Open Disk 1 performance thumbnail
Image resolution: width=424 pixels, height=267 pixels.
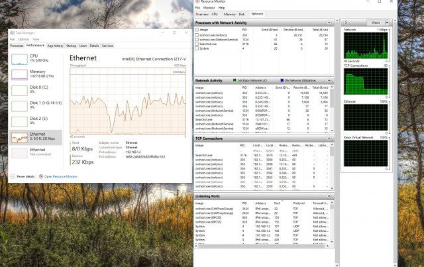pyautogui.click(x=18, y=106)
